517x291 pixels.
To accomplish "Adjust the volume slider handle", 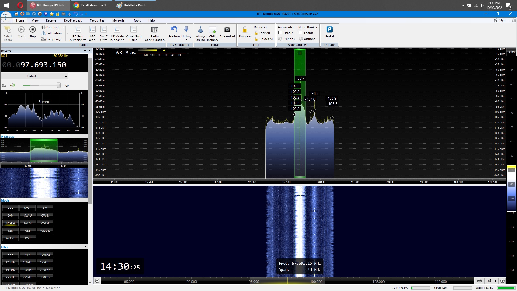I will click(x=58, y=85).
